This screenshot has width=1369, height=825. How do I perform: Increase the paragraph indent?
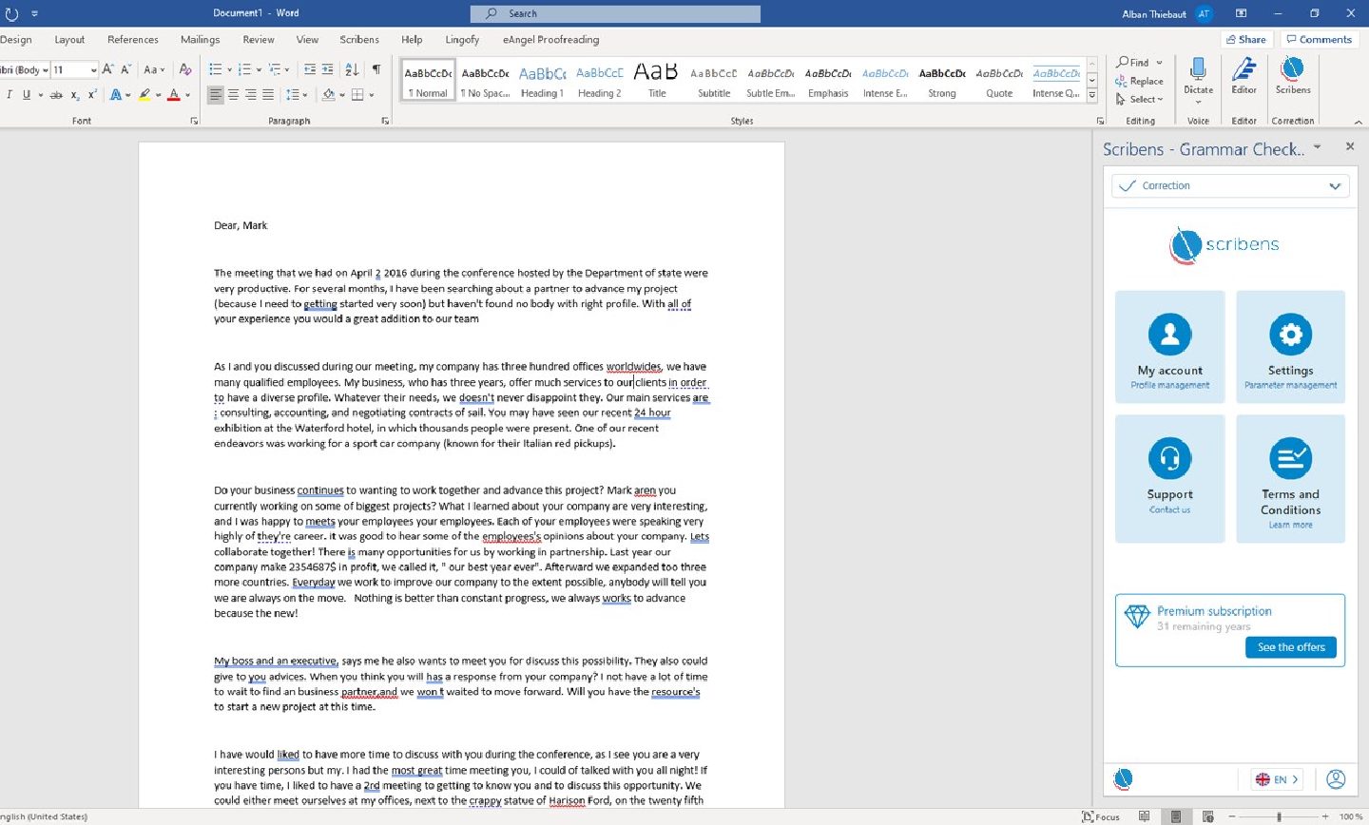(x=327, y=69)
